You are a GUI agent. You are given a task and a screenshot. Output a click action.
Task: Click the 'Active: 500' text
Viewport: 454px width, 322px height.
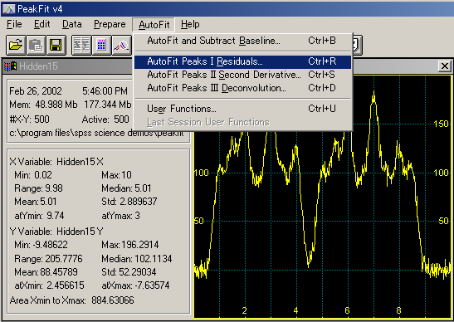(105, 120)
